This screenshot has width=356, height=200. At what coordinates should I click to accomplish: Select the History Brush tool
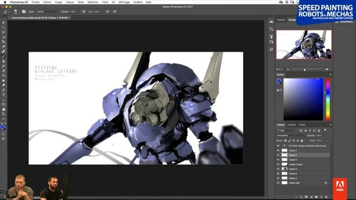(3, 66)
